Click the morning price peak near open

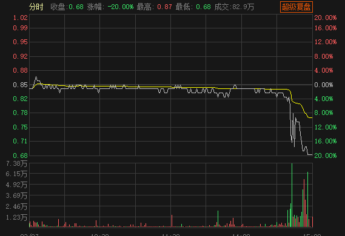click(36, 77)
